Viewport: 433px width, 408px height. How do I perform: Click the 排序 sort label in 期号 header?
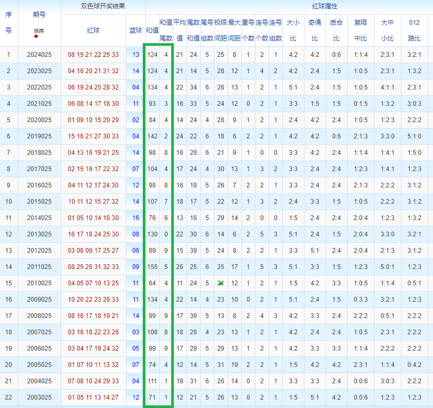click(x=39, y=31)
